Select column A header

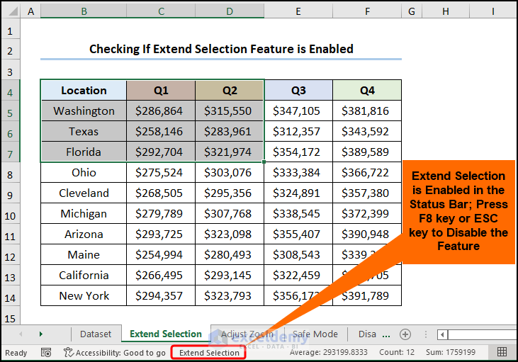pos(30,11)
